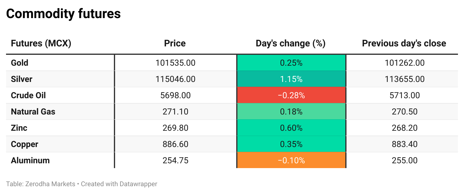
Task: Click the Gold row label
Action: click(x=20, y=63)
